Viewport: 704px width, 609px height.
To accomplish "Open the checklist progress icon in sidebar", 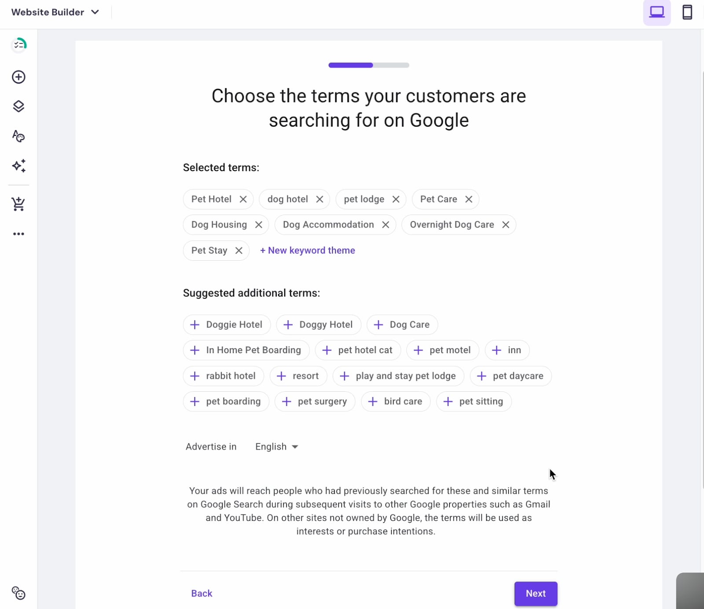I will pyautogui.click(x=19, y=44).
